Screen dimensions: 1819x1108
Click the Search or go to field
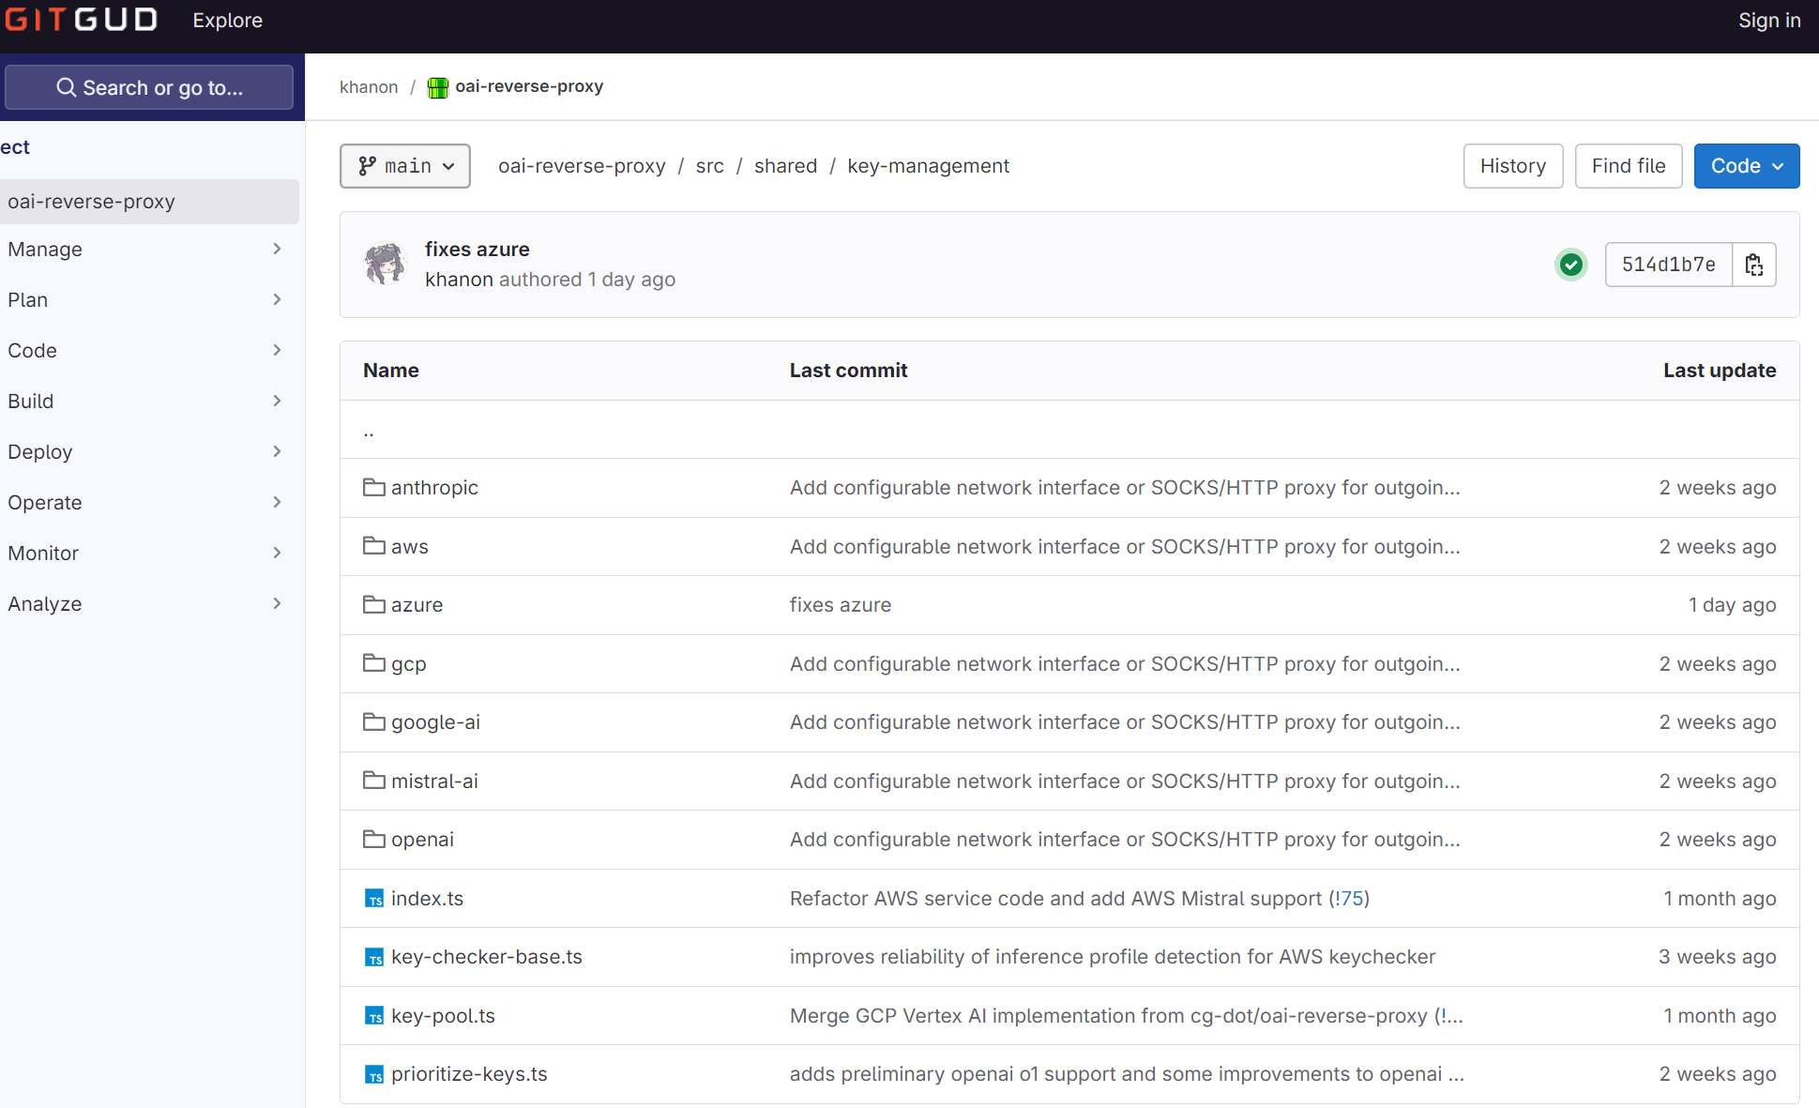pos(149,87)
